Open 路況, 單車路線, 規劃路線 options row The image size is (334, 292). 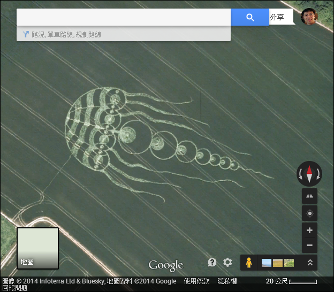pyautogui.click(x=124, y=34)
